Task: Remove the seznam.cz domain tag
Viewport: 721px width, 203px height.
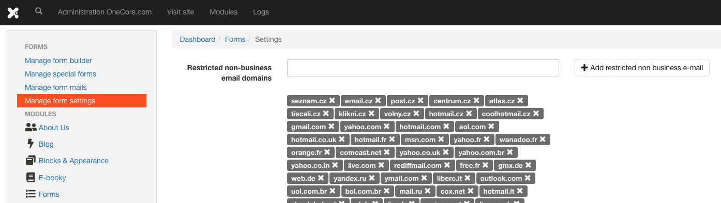Action: pos(332,101)
